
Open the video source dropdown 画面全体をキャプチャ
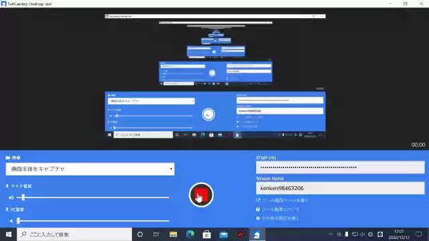tap(90, 169)
